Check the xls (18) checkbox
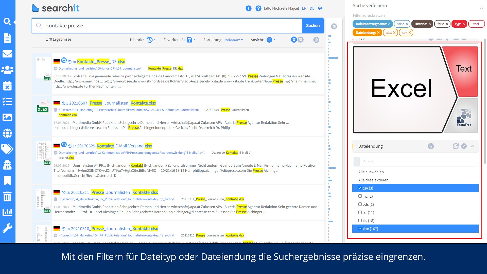 click(360, 220)
